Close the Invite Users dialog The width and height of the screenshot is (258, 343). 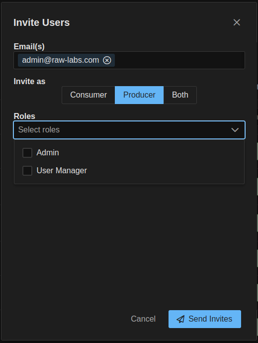pyautogui.click(x=237, y=22)
